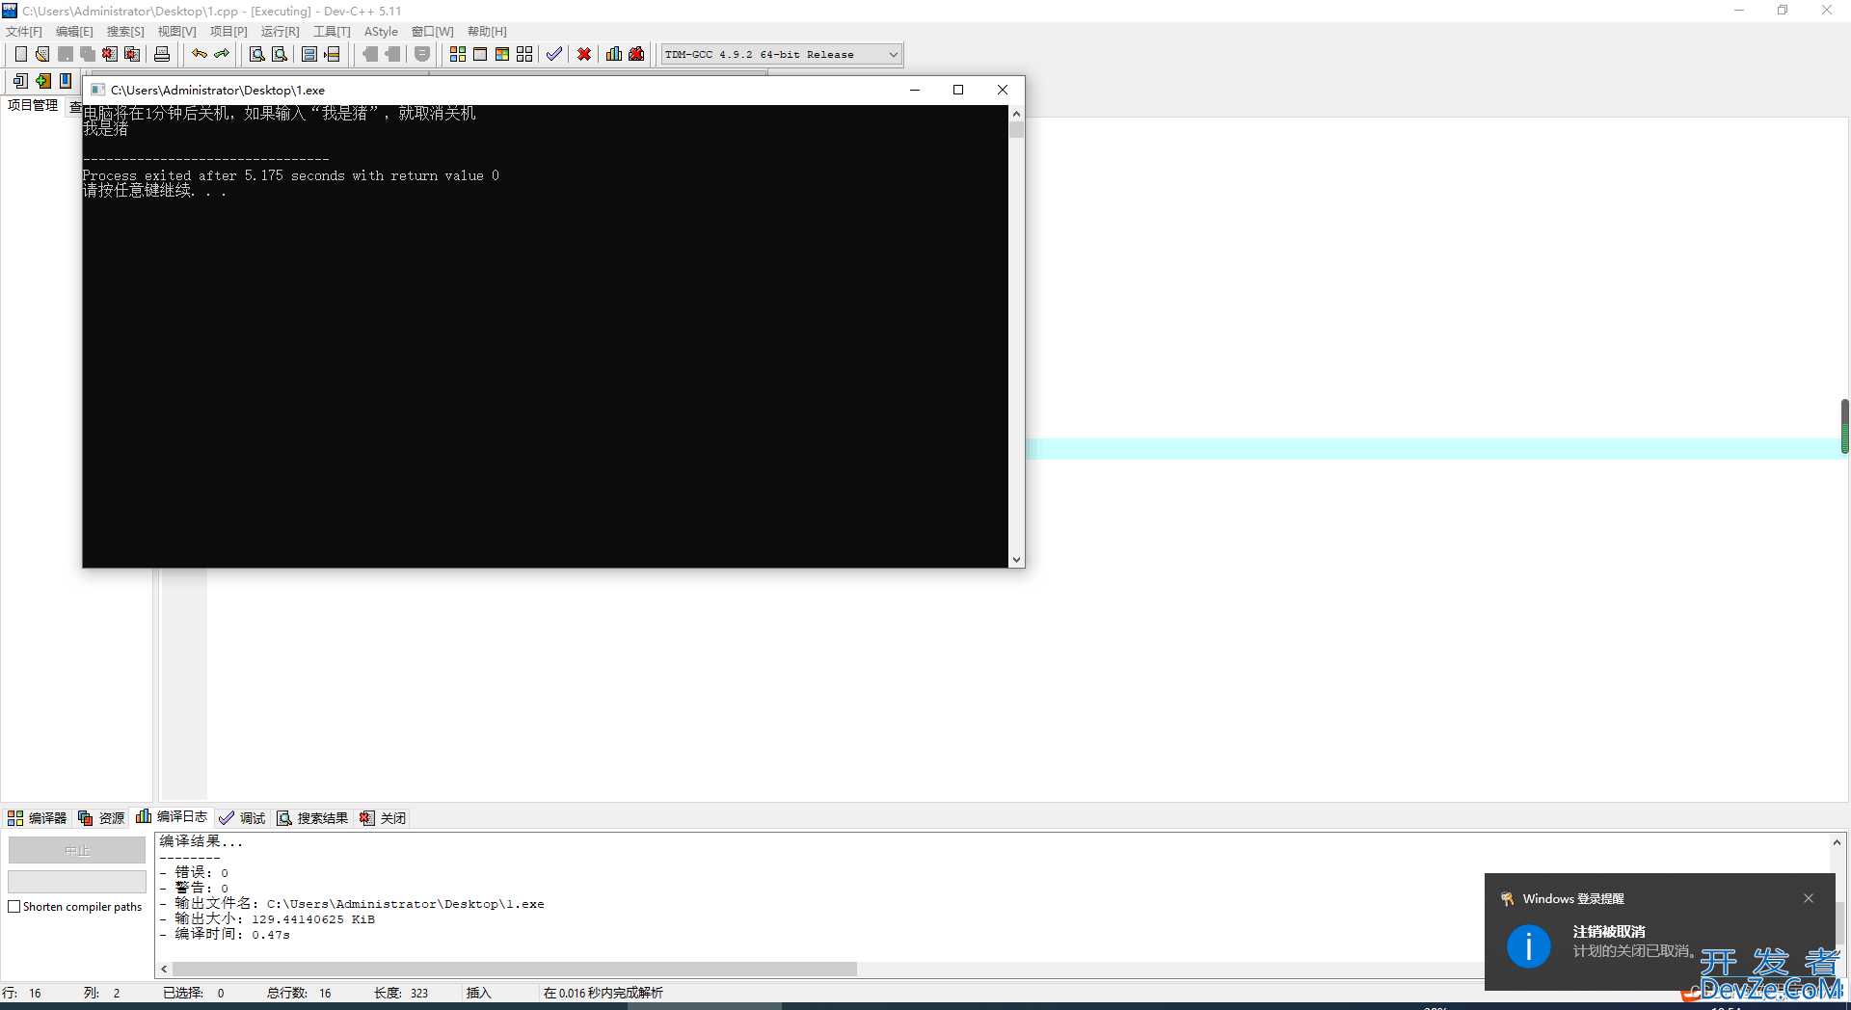
Task: Minimize the 1.exe console window
Action: tap(915, 90)
